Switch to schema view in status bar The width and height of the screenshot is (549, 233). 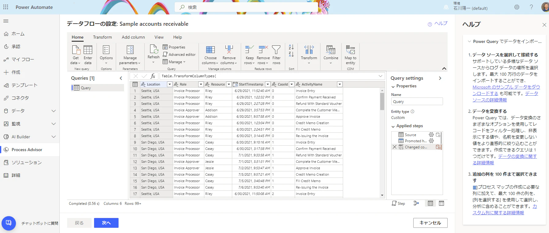[441, 203]
